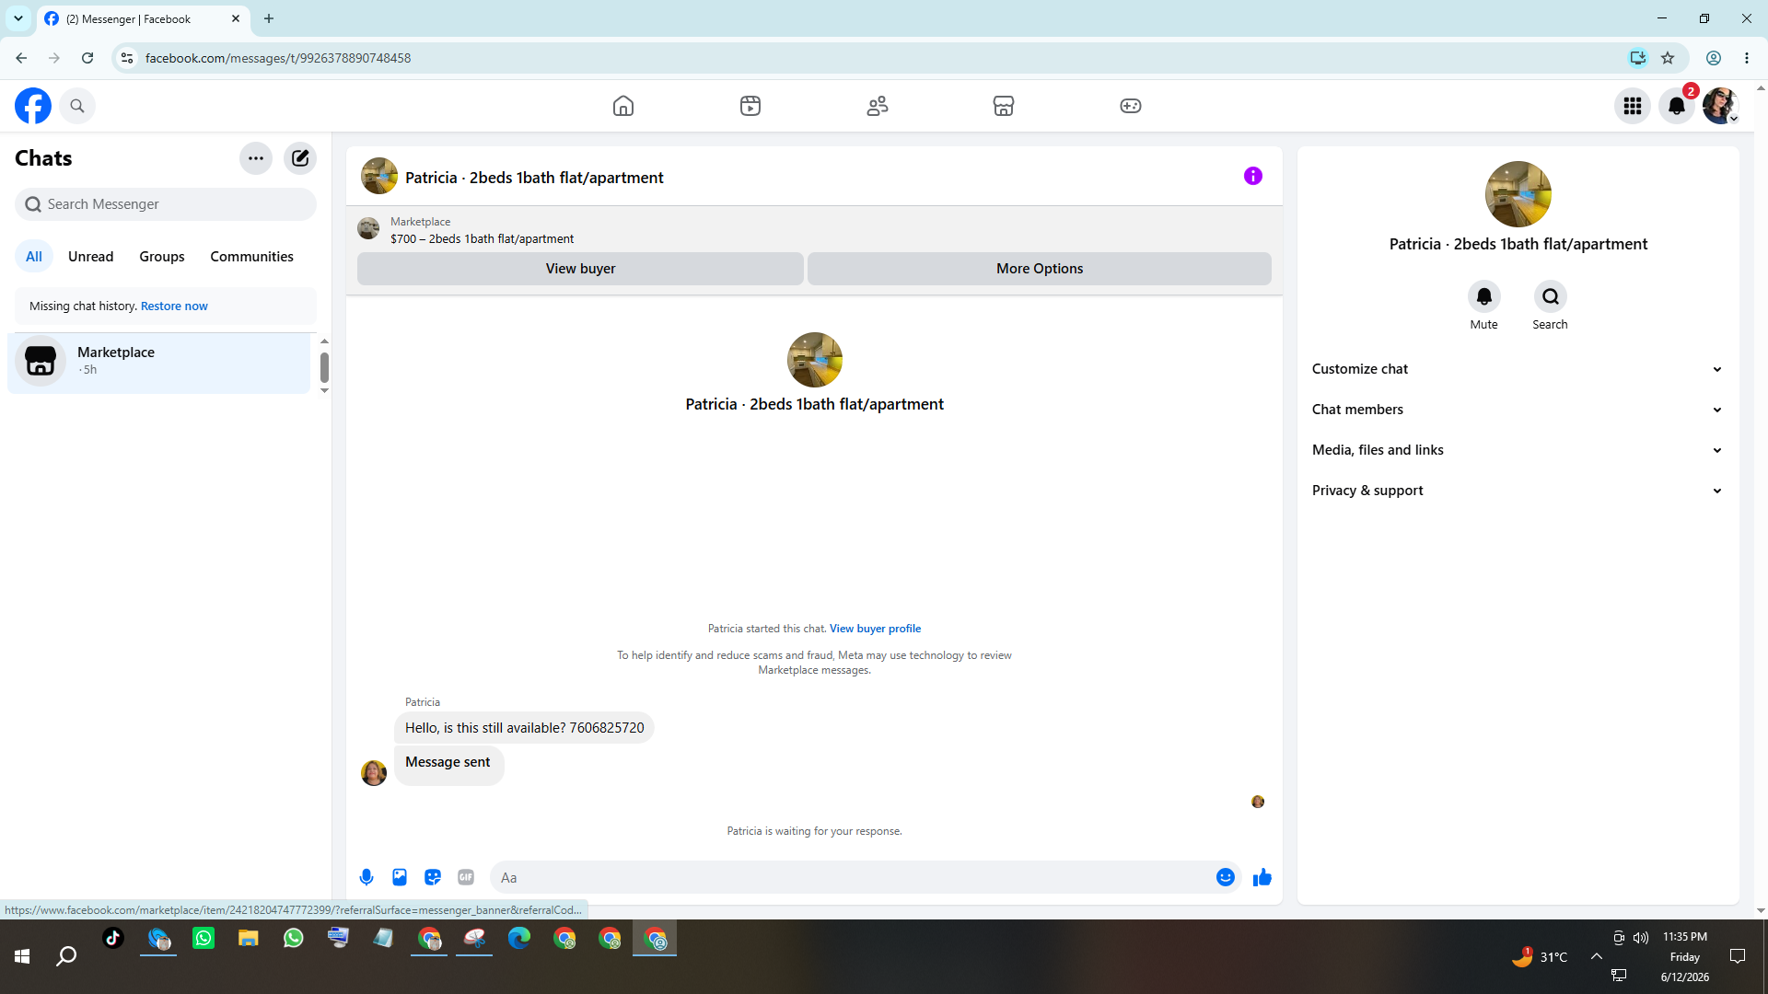Open the Video (Reels) icon
1768x994 pixels.
click(750, 106)
